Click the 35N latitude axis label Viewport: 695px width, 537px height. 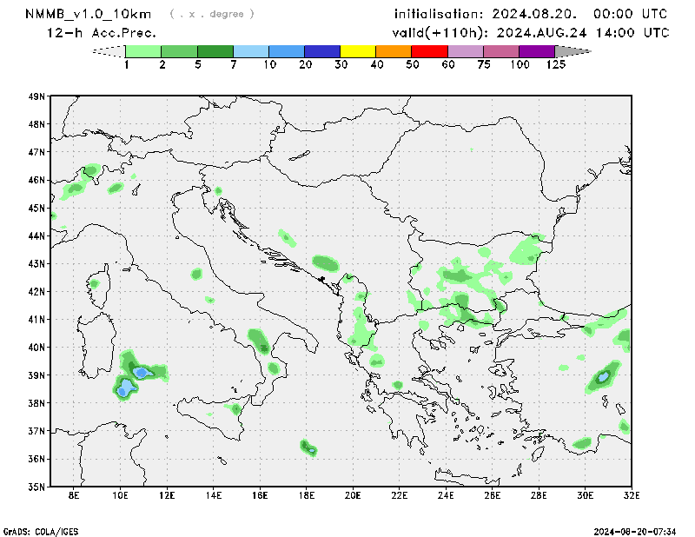coord(36,487)
